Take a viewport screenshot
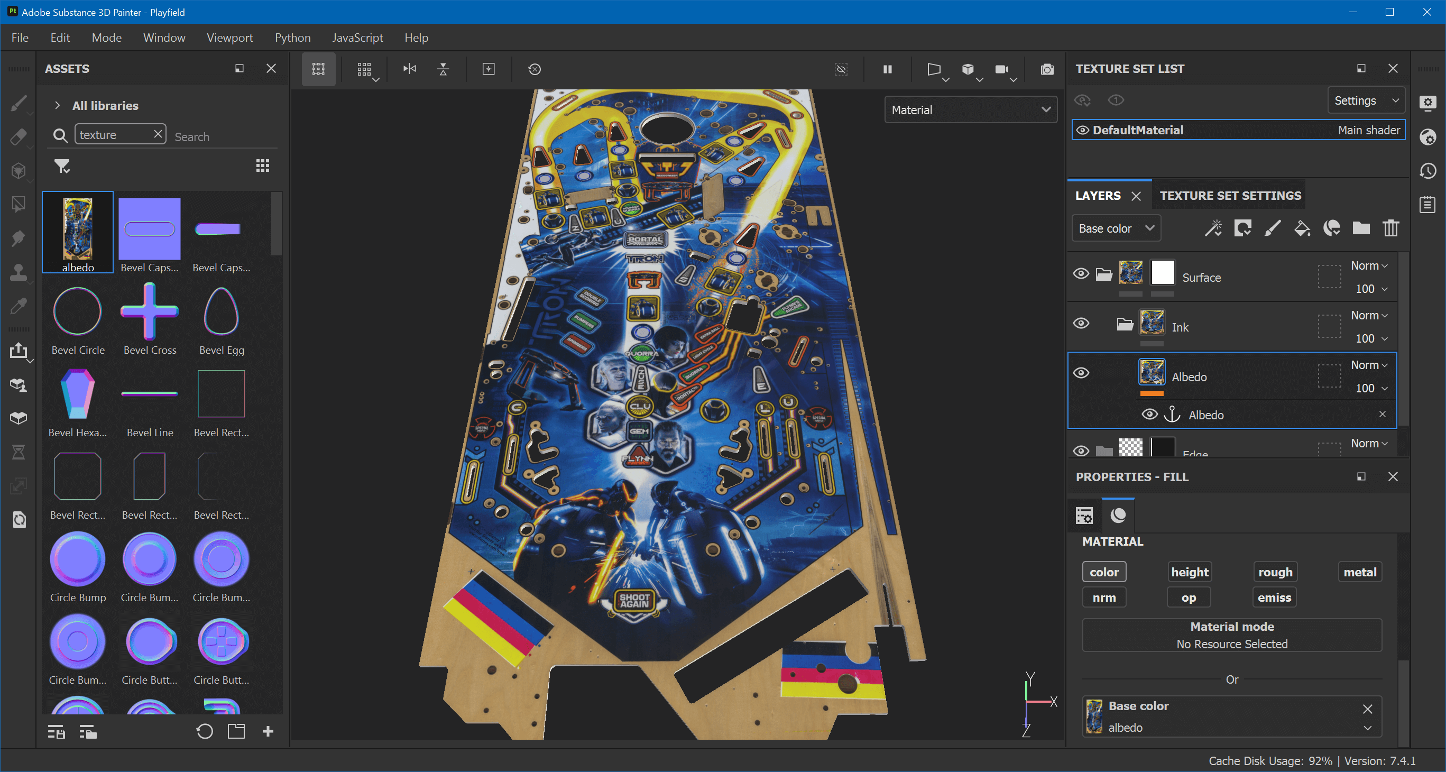 click(1047, 69)
